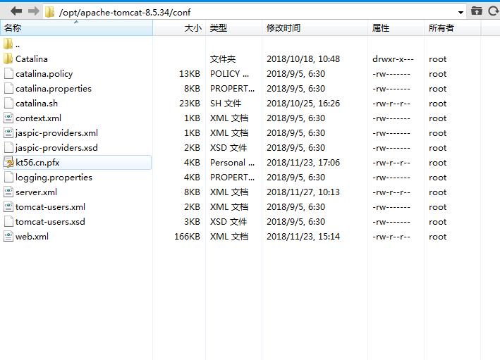Select the tomcat-users.xsd file name
500x360 pixels.
(x=50, y=222)
